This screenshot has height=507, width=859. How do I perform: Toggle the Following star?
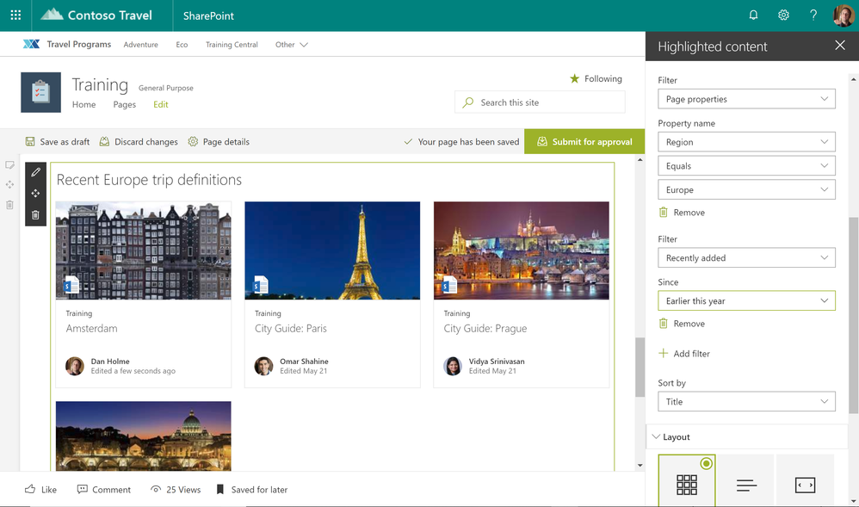click(574, 78)
